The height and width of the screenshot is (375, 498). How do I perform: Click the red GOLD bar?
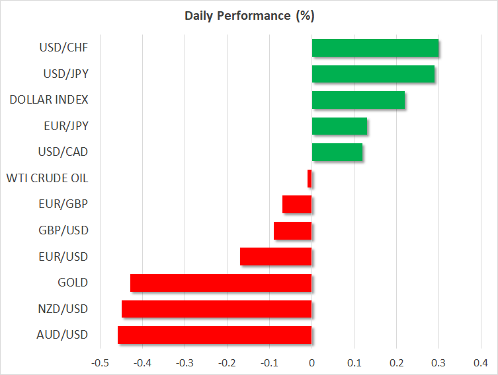tap(221, 283)
